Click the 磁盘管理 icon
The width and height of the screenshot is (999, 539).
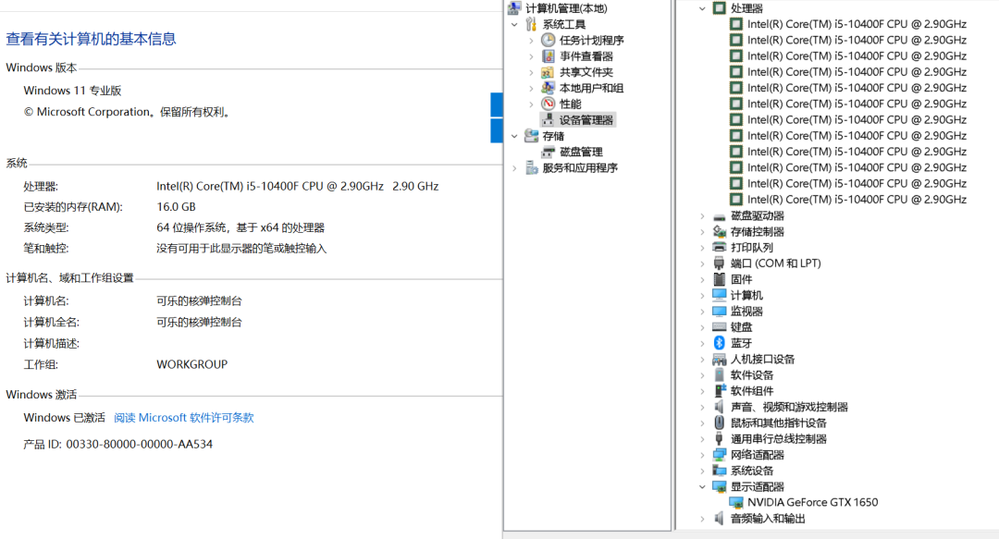pyautogui.click(x=548, y=152)
